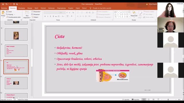The image size is (184, 103).
Task: Toggle center text alignment button
Action: point(80,16)
